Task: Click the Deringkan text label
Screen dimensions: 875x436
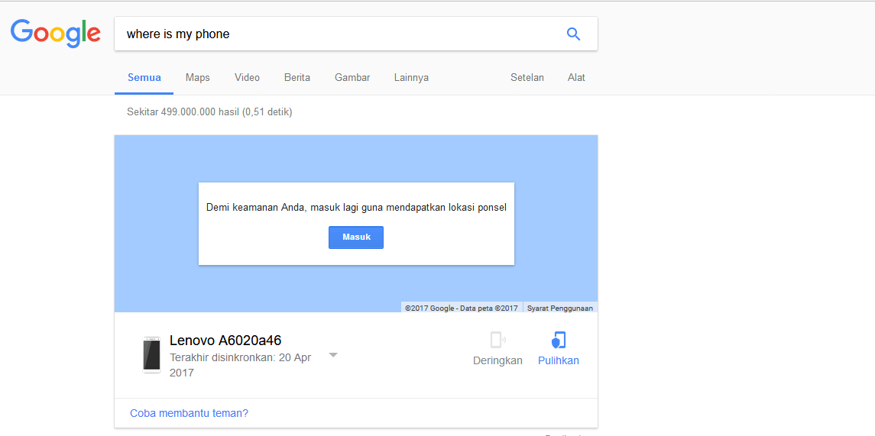Action: pyautogui.click(x=497, y=360)
